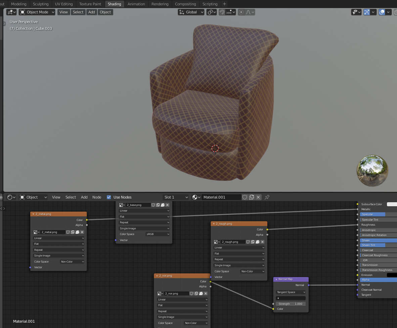Open the folder icon on 2_metal.png node

[78, 232]
